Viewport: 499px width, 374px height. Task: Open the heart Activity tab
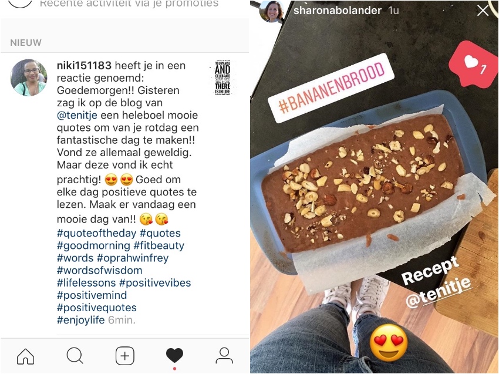pos(174,355)
